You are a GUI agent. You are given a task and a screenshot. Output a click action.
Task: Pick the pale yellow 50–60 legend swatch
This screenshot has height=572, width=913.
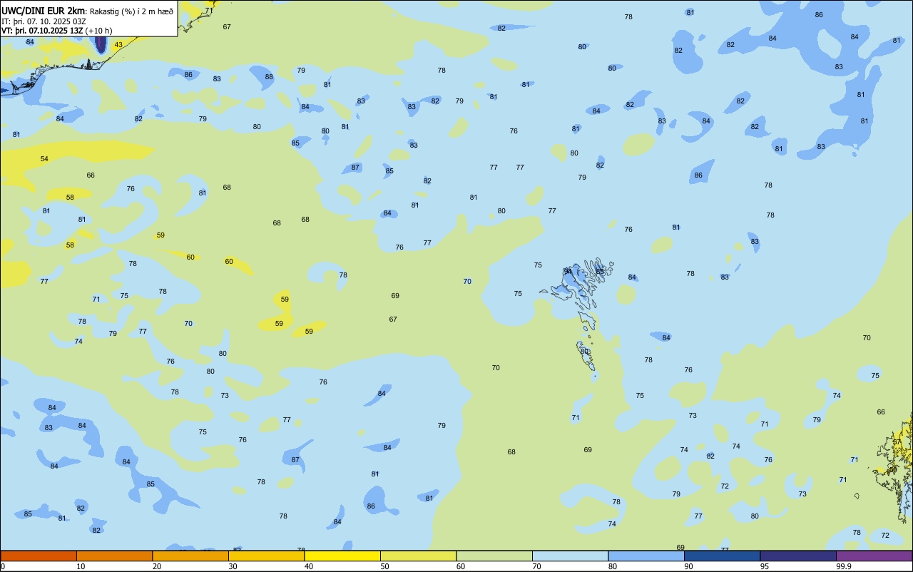click(418, 556)
